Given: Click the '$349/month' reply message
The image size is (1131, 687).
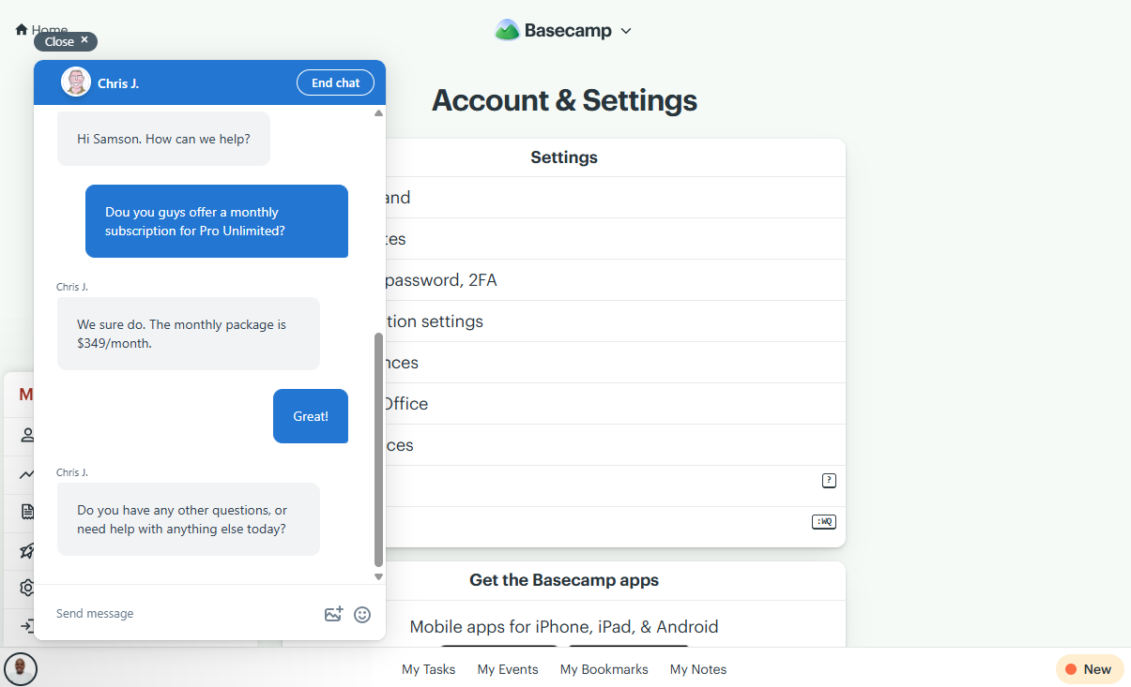Looking at the screenshot, I should click(x=189, y=334).
